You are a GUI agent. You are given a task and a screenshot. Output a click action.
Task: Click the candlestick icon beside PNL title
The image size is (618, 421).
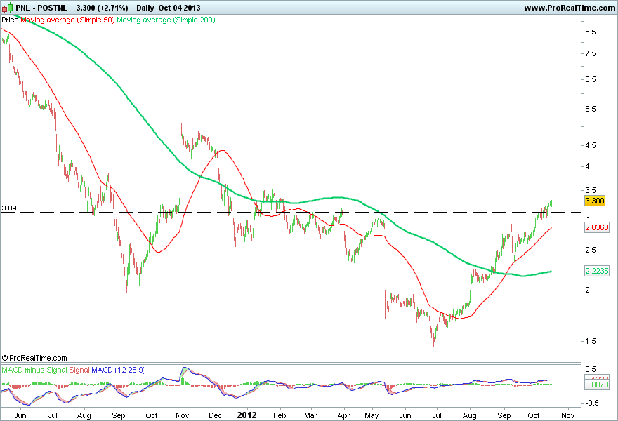[x=7, y=8]
